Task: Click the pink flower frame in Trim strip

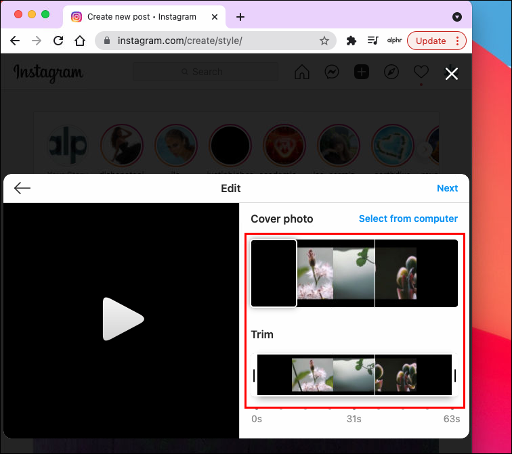Action: [x=312, y=375]
